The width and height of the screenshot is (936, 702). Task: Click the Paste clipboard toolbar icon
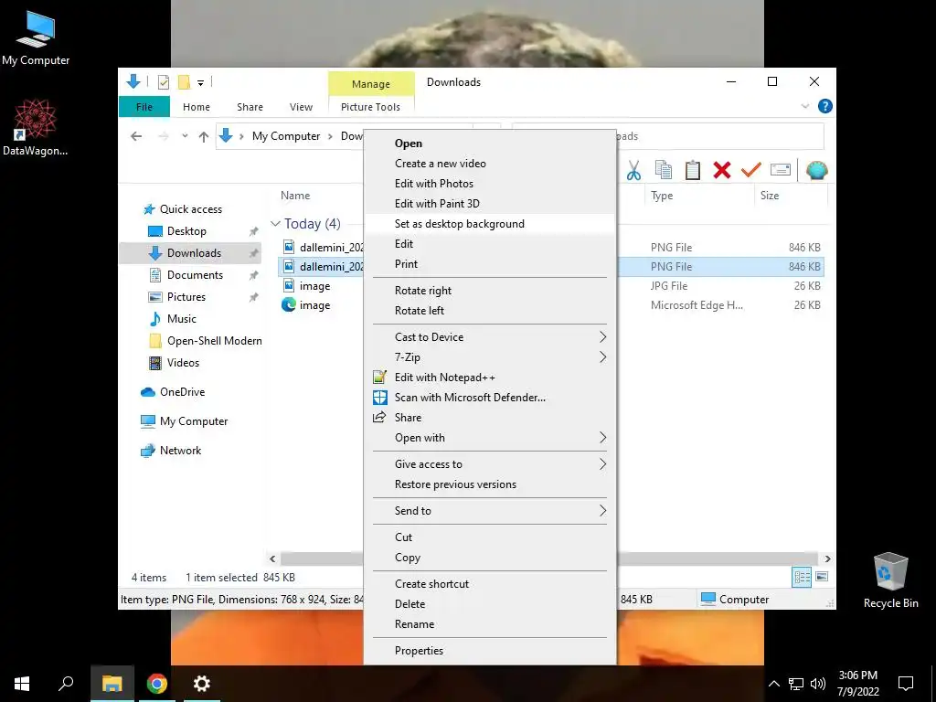[x=693, y=170]
